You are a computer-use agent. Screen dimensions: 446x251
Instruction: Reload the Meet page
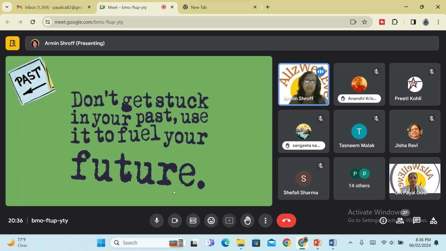(x=33, y=22)
